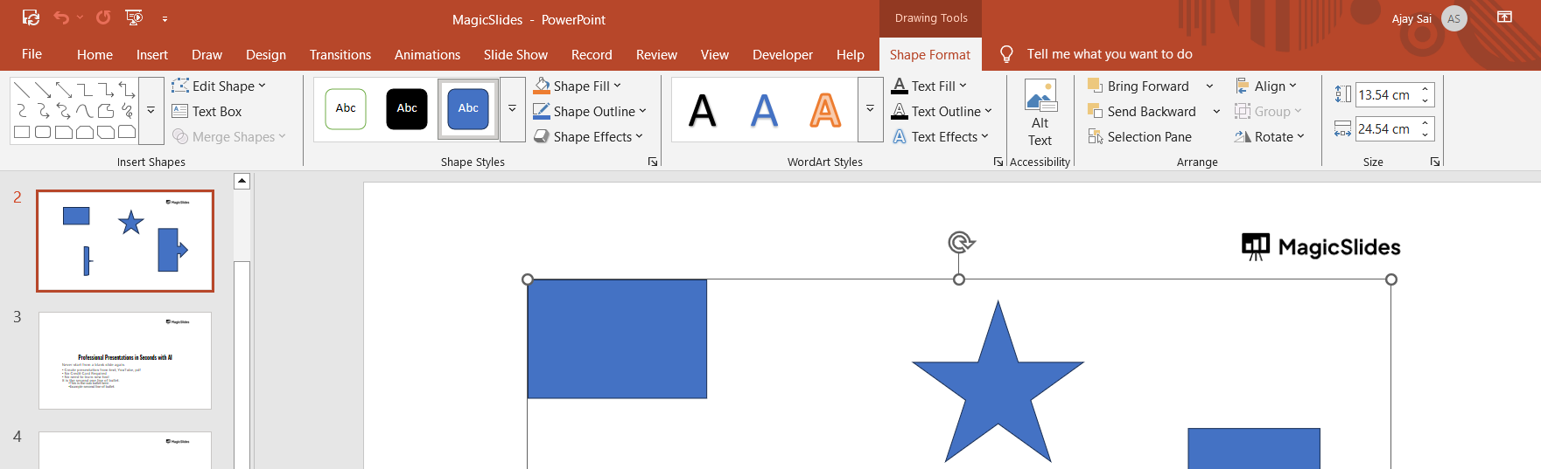Open the View tab
The height and width of the screenshot is (469, 1541).
pos(715,54)
